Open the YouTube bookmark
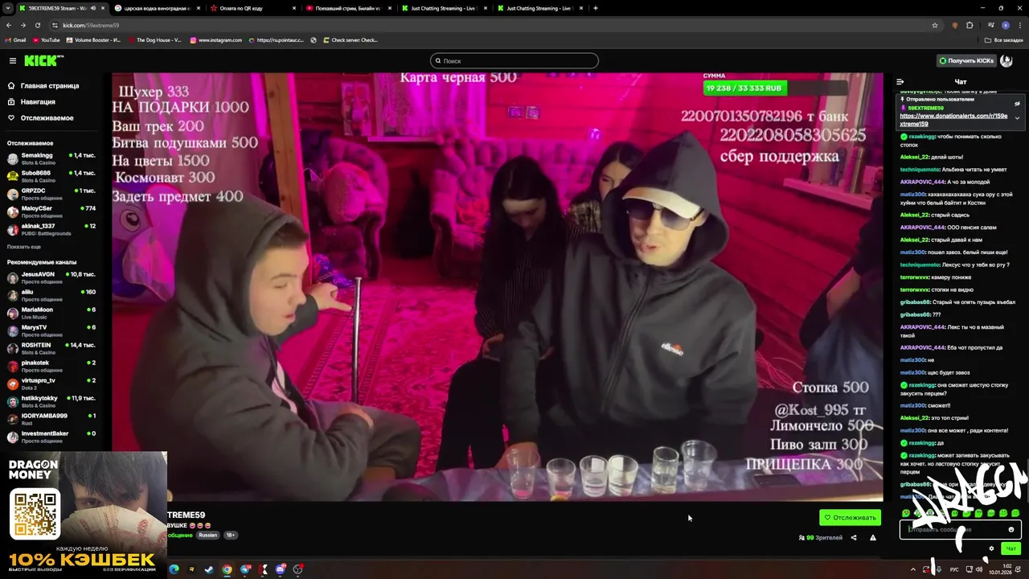Image resolution: width=1029 pixels, height=579 pixels. coord(47,40)
